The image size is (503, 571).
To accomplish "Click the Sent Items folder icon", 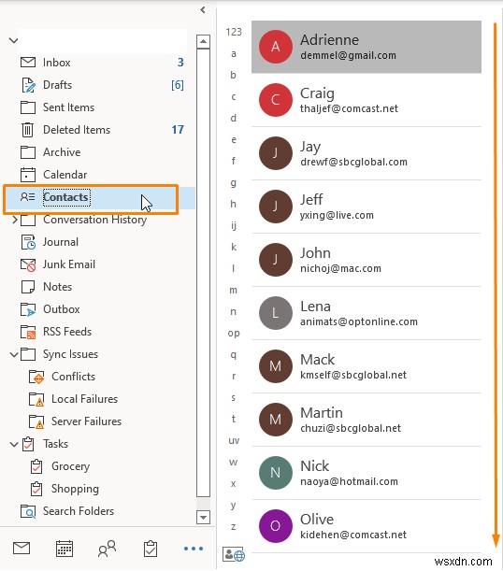I will coord(28,107).
